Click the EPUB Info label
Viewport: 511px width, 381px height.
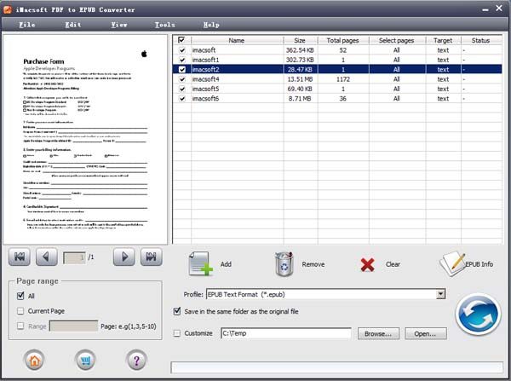point(479,264)
